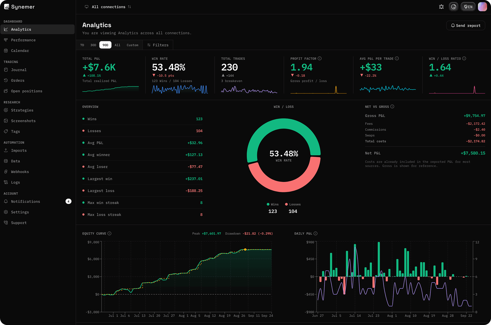
Task: Open the Analytics sidebar icon
Action: pyautogui.click(x=6, y=29)
